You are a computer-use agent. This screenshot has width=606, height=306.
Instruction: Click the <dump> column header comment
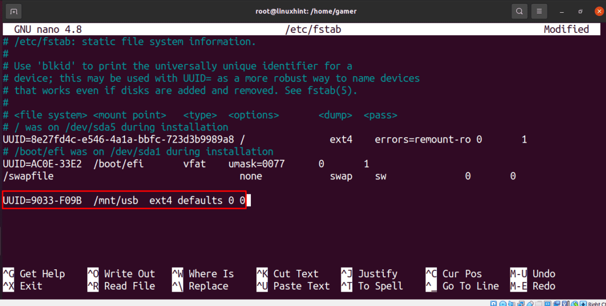(335, 115)
